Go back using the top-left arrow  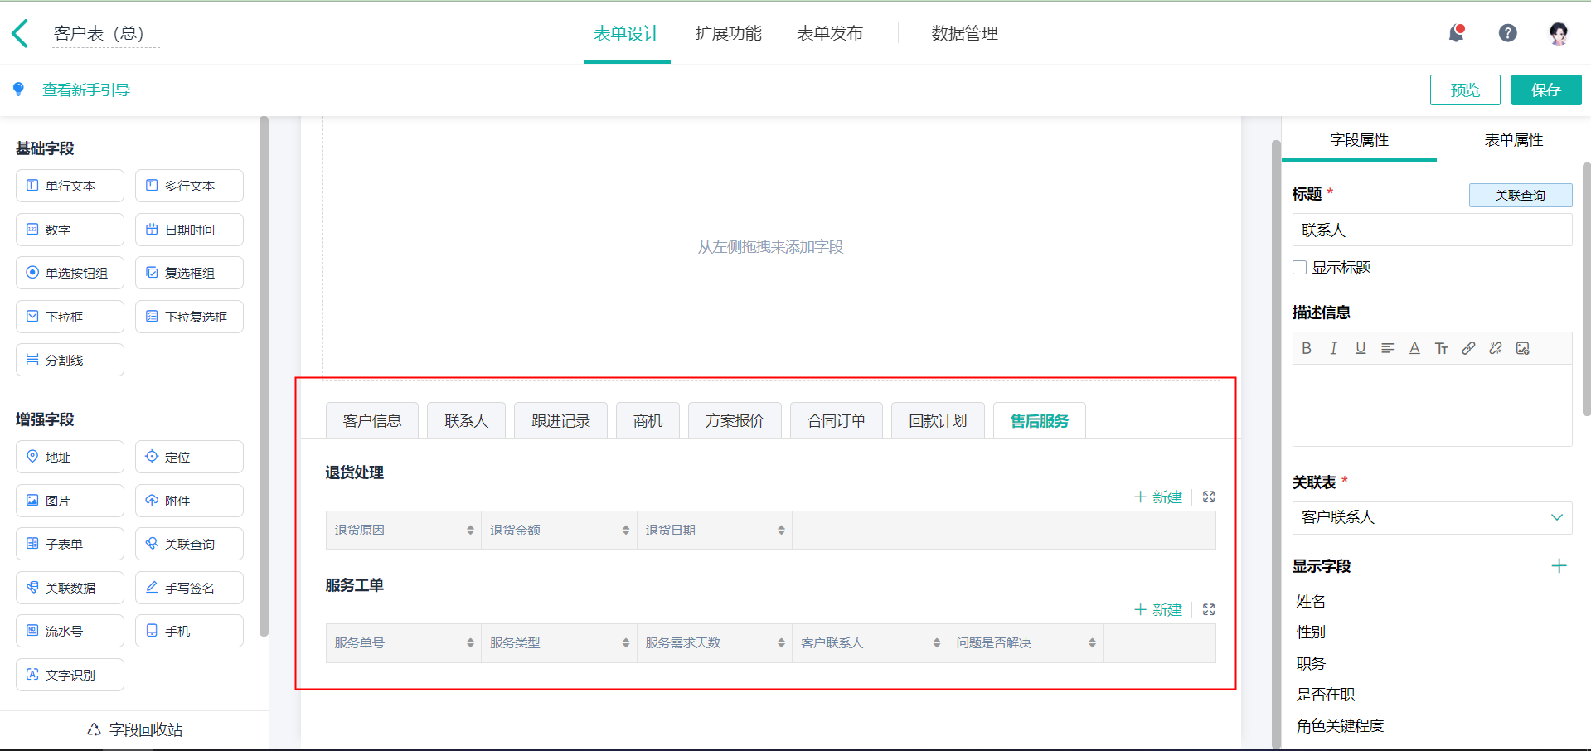21,33
